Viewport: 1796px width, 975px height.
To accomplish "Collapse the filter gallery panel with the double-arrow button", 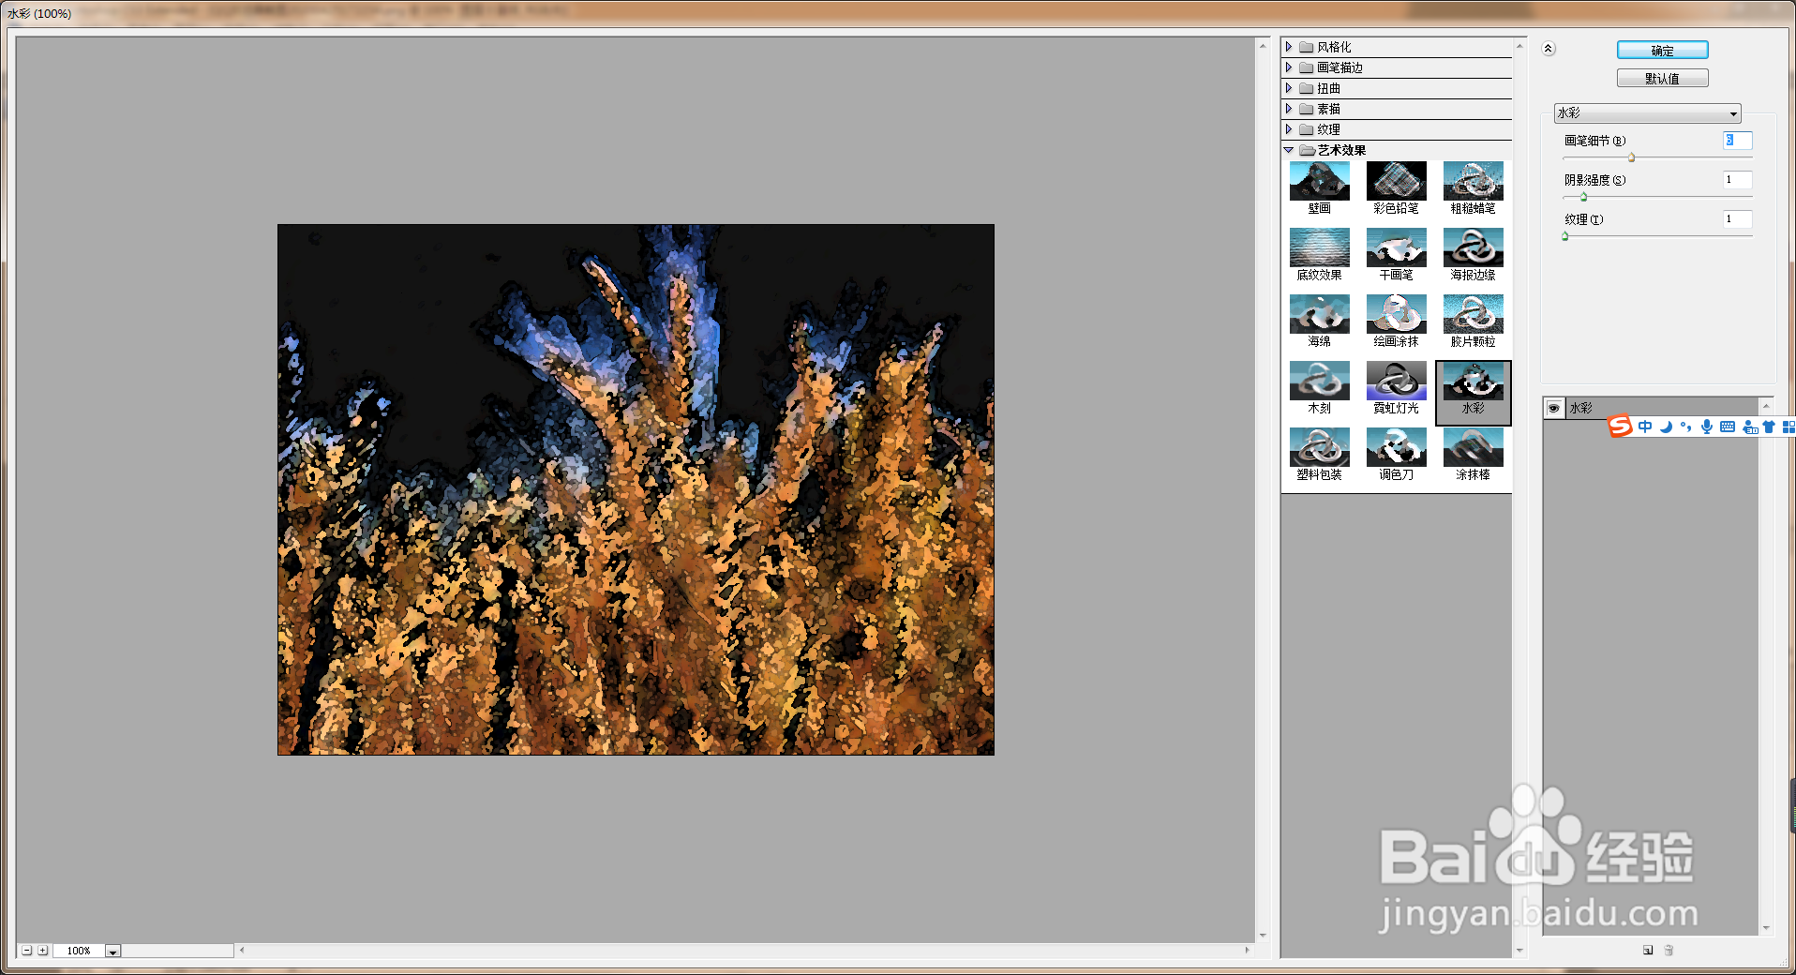I will tap(1549, 49).
